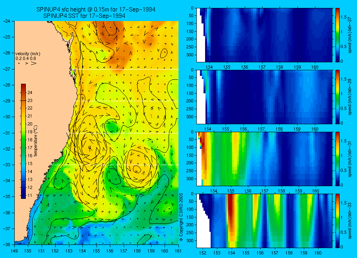Image resolution: width=357 pixels, height=258 pixels.
Task: Click the '15' tick on the temperature scale
Action: point(30,164)
